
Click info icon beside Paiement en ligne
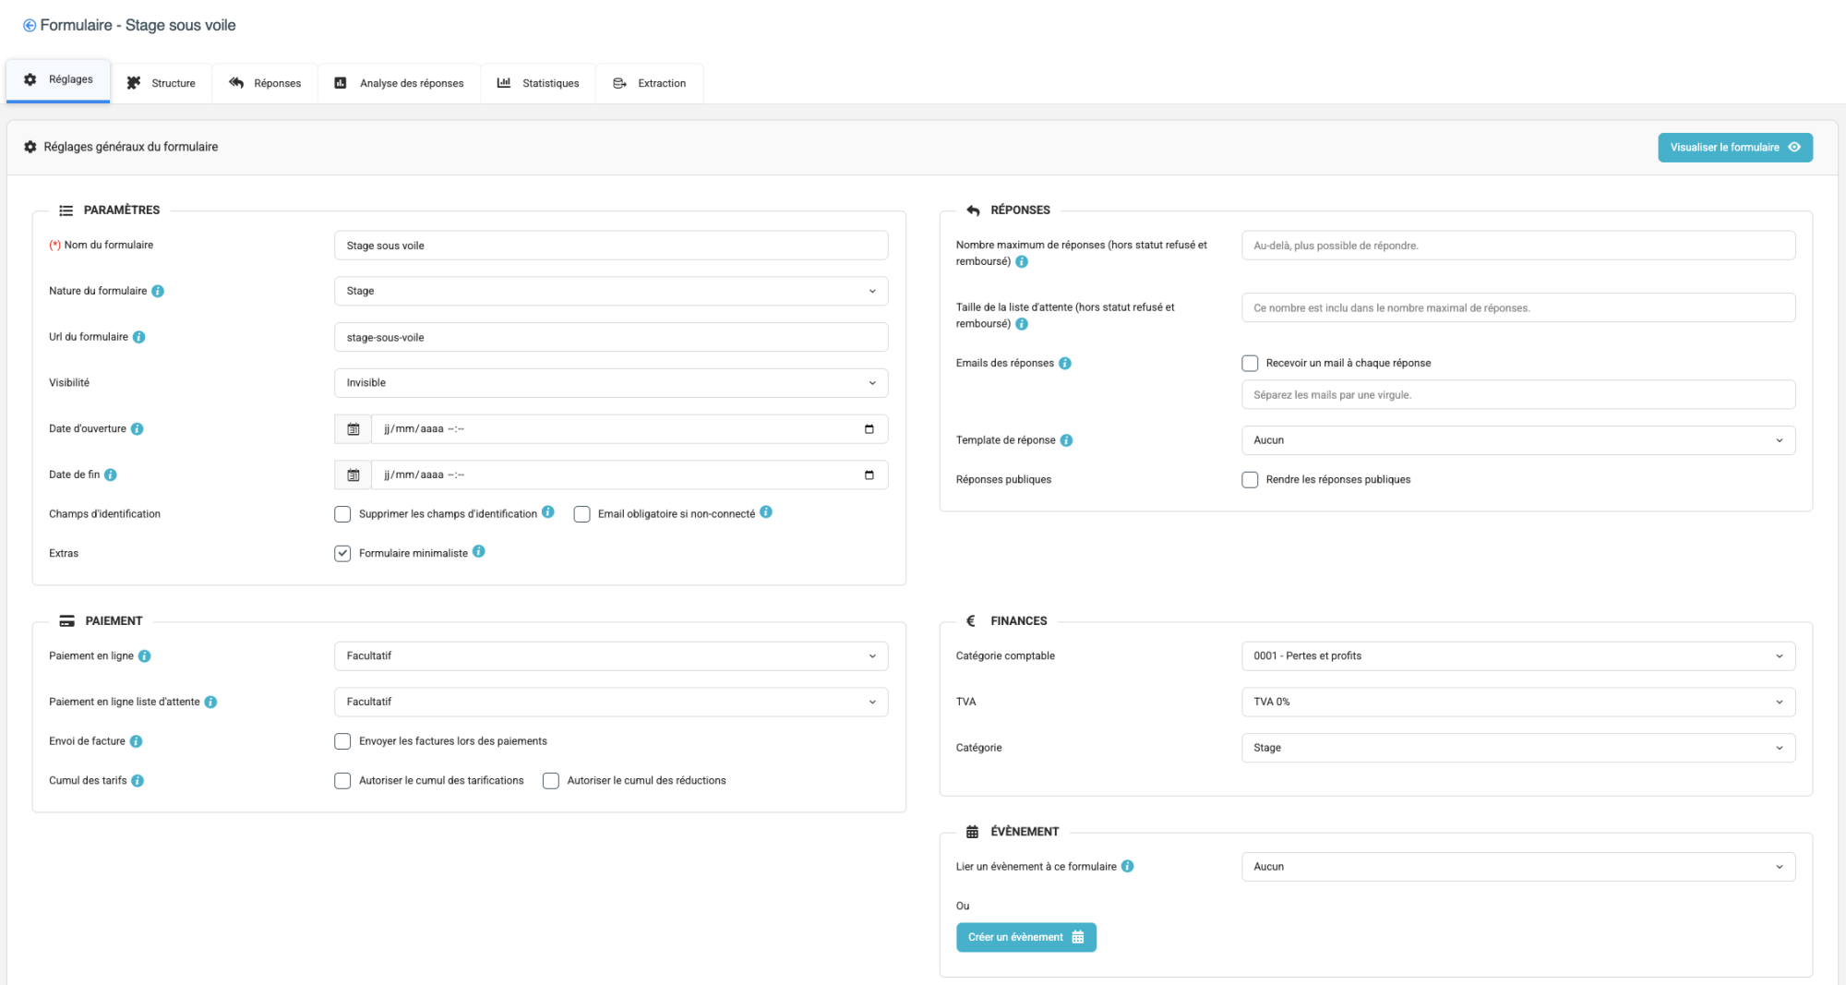tap(145, 656)
